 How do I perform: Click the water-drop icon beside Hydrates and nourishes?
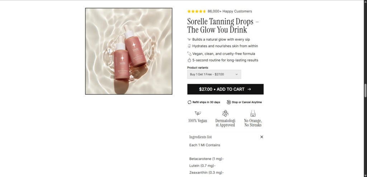point(189,46)
